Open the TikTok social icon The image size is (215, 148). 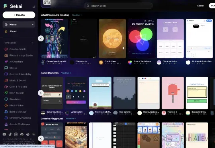tap(10, 134)
